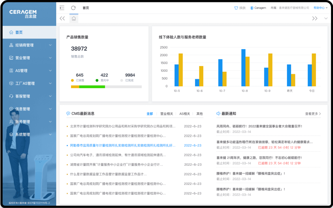Switch to the 营业相关 tab
This screenshot has width=333, height=208.
click(x=166, y=114)
